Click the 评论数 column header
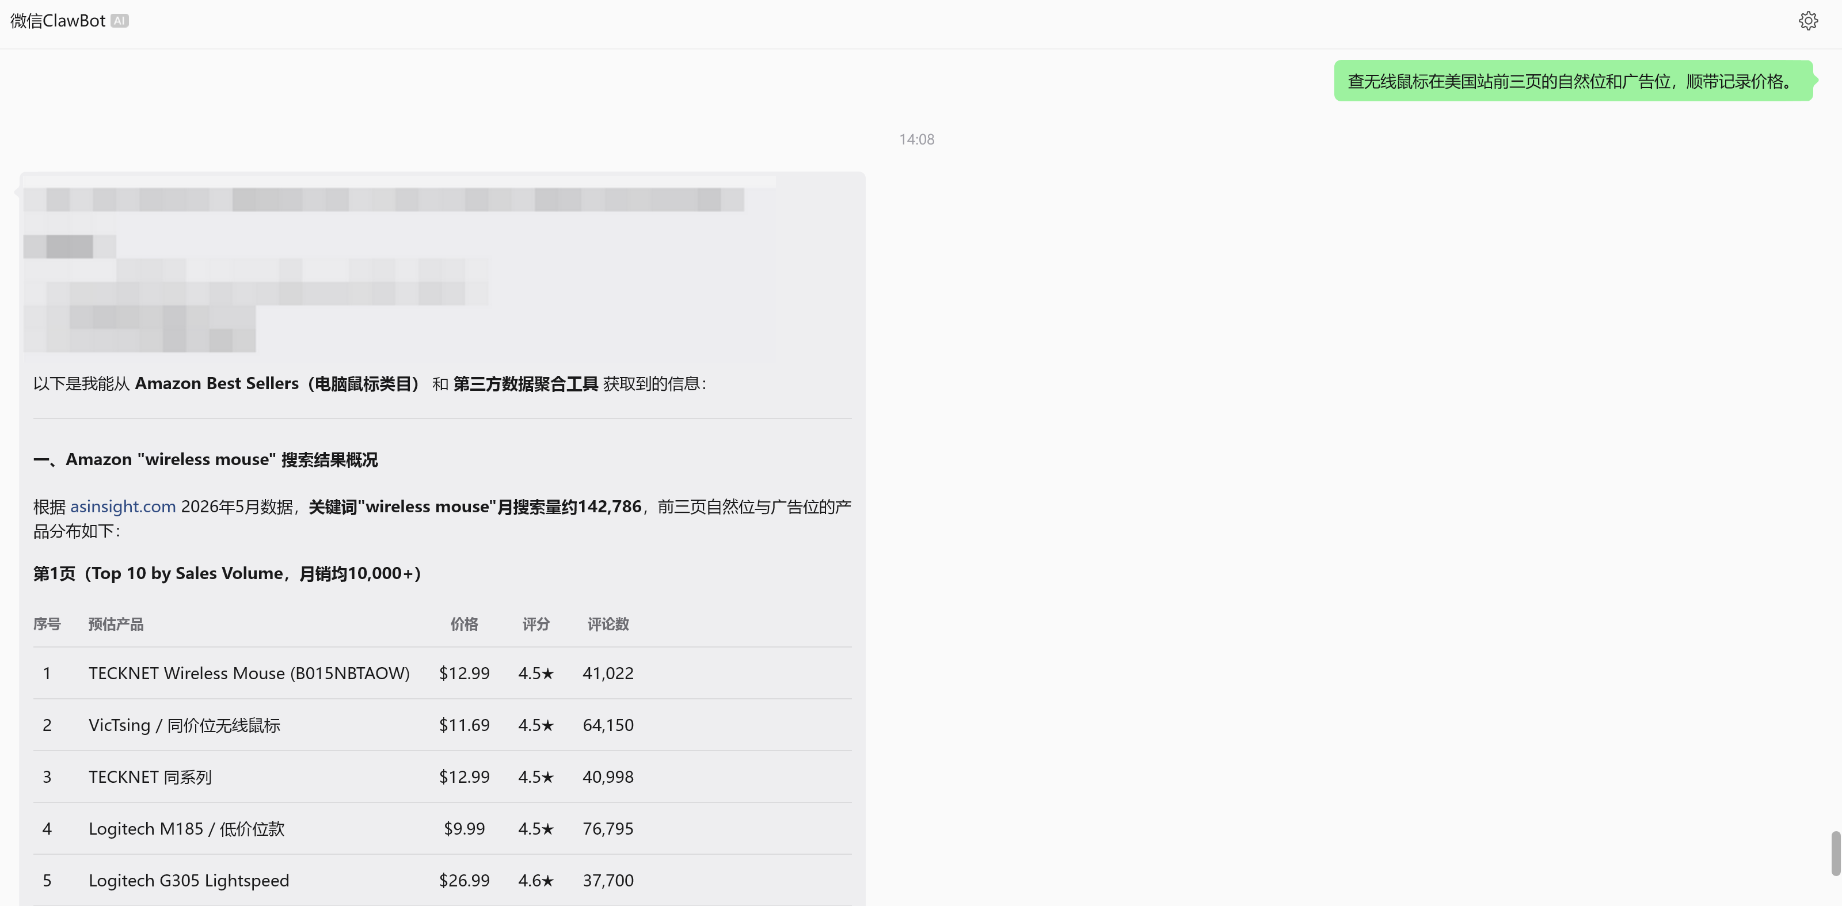 point(608,623)
